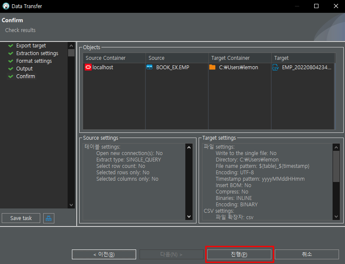
Task: Select the Output step
Action: pos(24,69)
